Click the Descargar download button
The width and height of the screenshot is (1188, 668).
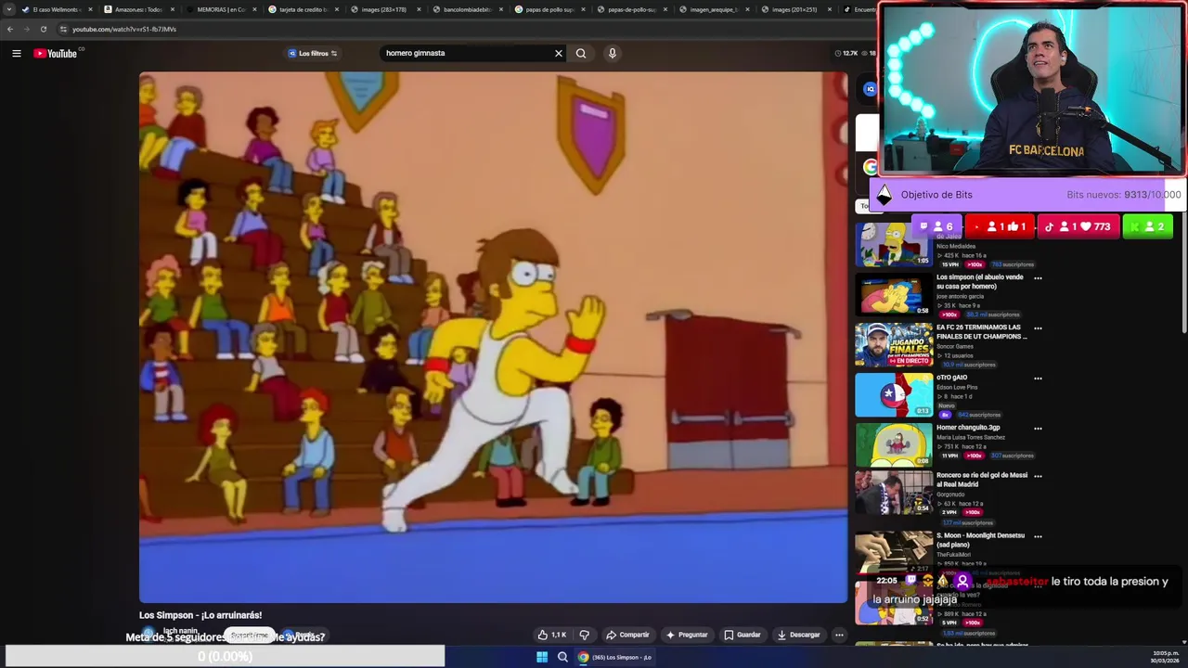coord(799,635)
